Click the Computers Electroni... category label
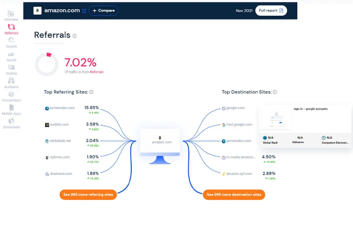 [335, 143]
